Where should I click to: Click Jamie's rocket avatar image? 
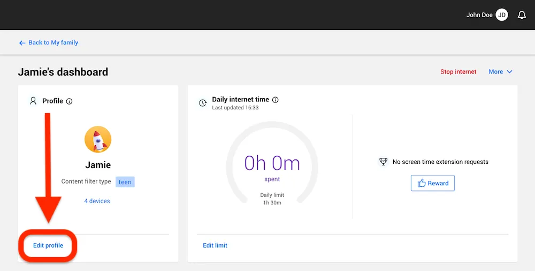98,139
